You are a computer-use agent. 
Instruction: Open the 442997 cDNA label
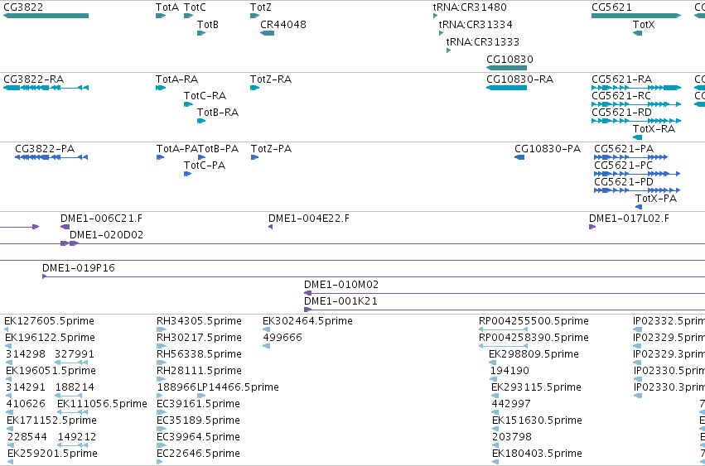pos(511,404)
